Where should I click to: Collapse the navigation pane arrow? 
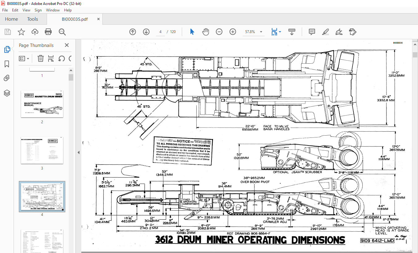[79, 152]
